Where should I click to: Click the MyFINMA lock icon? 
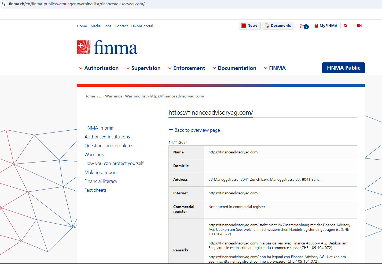(x=317, y=26)
